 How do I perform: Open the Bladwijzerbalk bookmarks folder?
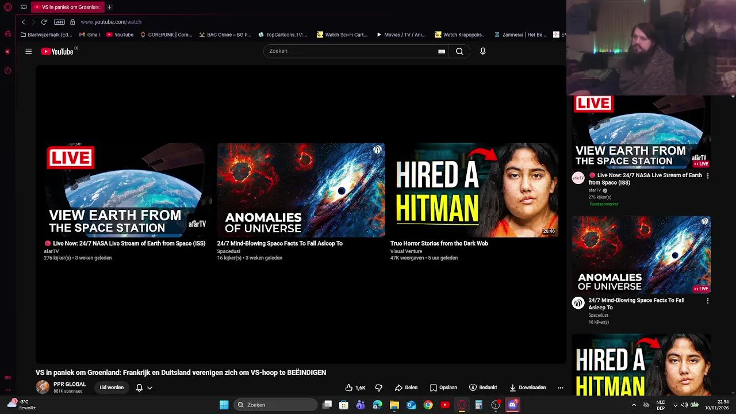point(46,34)
